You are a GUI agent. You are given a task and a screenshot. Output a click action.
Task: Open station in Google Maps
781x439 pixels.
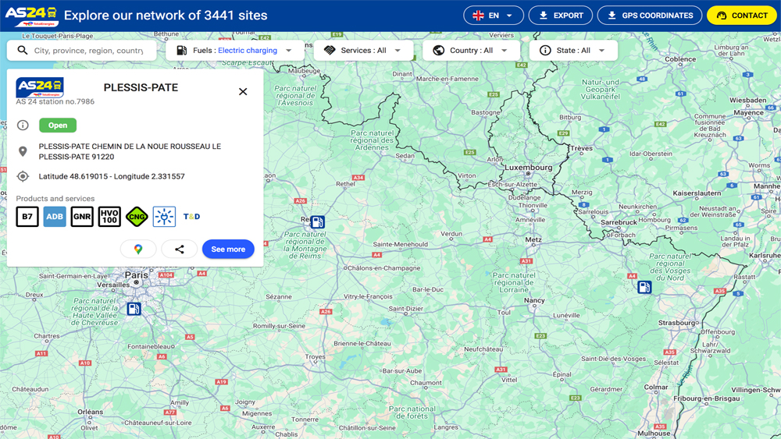[x=138, y=249]
